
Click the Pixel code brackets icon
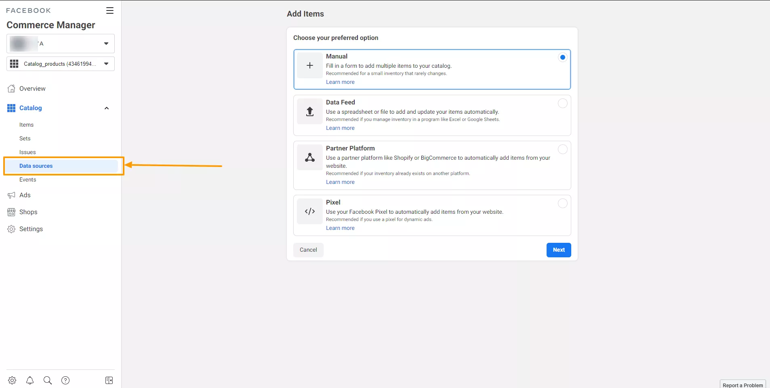tap(310, 211)
